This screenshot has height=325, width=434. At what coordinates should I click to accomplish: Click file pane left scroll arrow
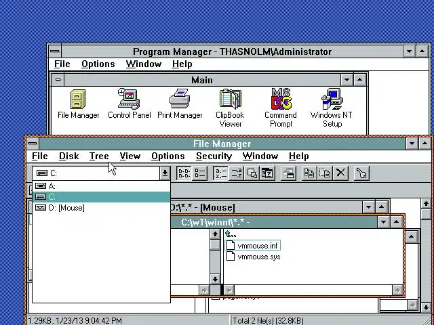(x=229, y=290)
